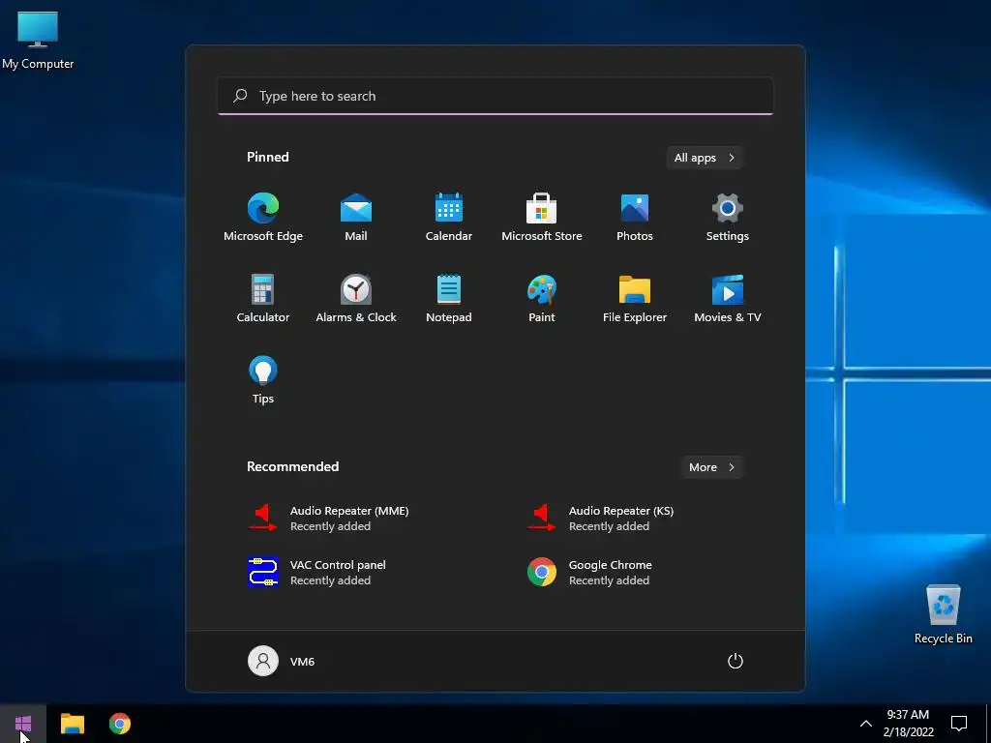The height and width of the screenshot is (743, 991).
Task: Launch Movies & TV
Action: [x=728, y=298]
